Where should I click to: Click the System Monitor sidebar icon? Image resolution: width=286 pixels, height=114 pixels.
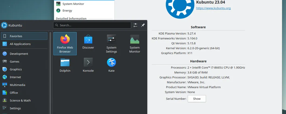(58, 4)
